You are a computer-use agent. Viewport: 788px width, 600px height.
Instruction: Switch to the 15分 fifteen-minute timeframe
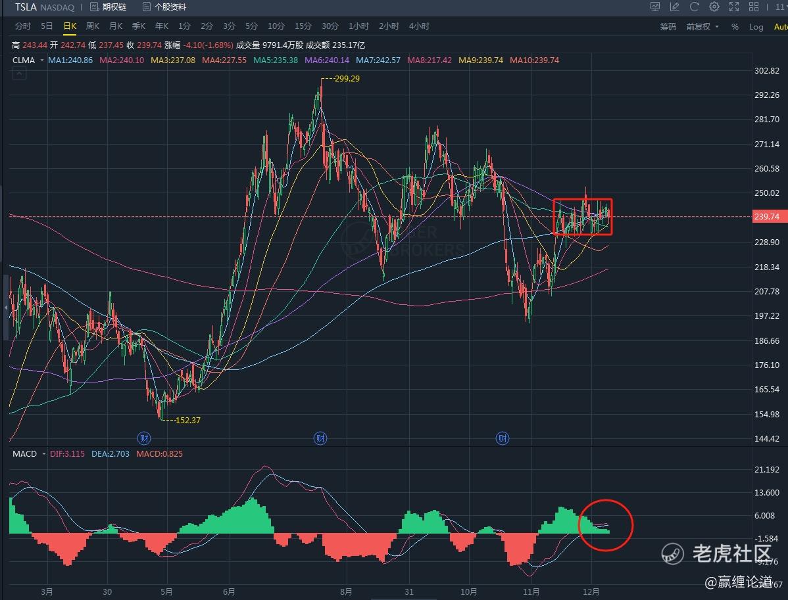click(x=303, y=26)
